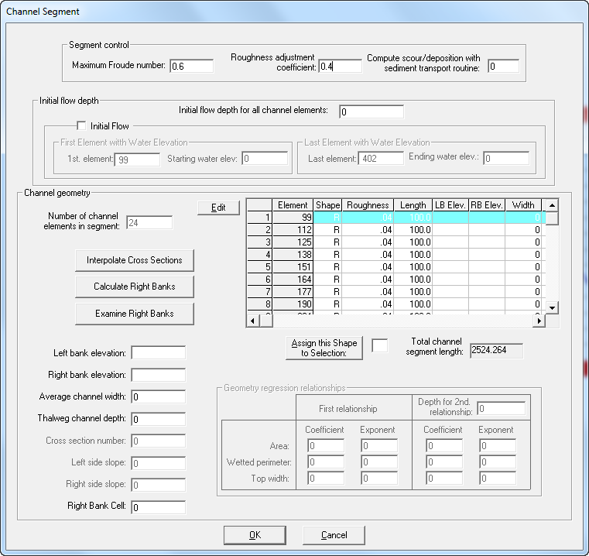The width and height of the screenshot is (589, 556).
Task: Focus the Roughness adjustment coefficient field
Action: (340, 66)
